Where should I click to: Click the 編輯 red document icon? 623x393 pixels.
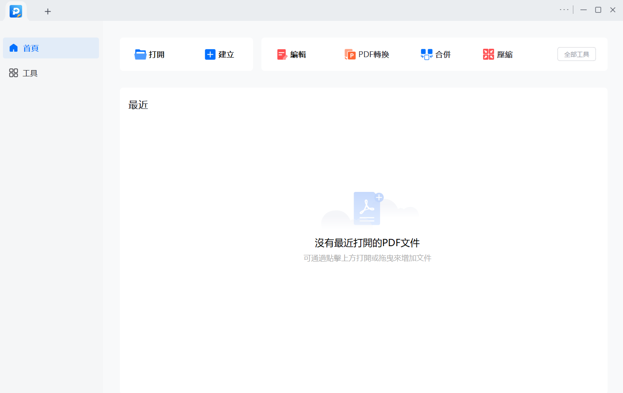[x=282, y=54]
